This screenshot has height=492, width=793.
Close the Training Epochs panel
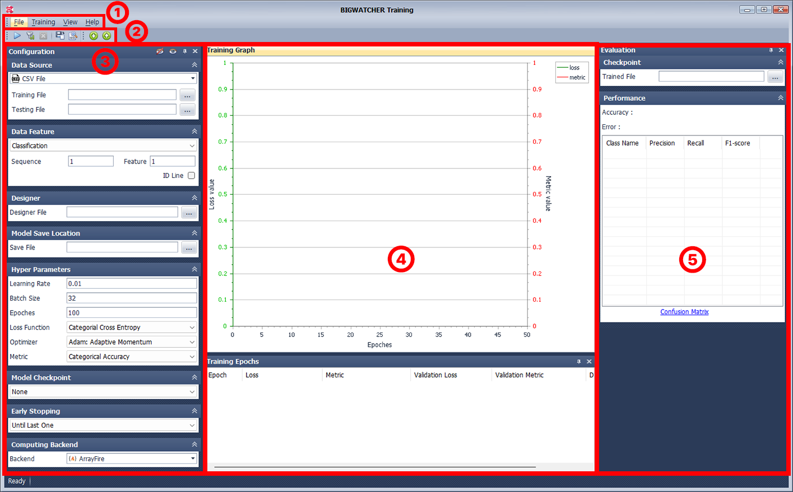pos(589,362)
